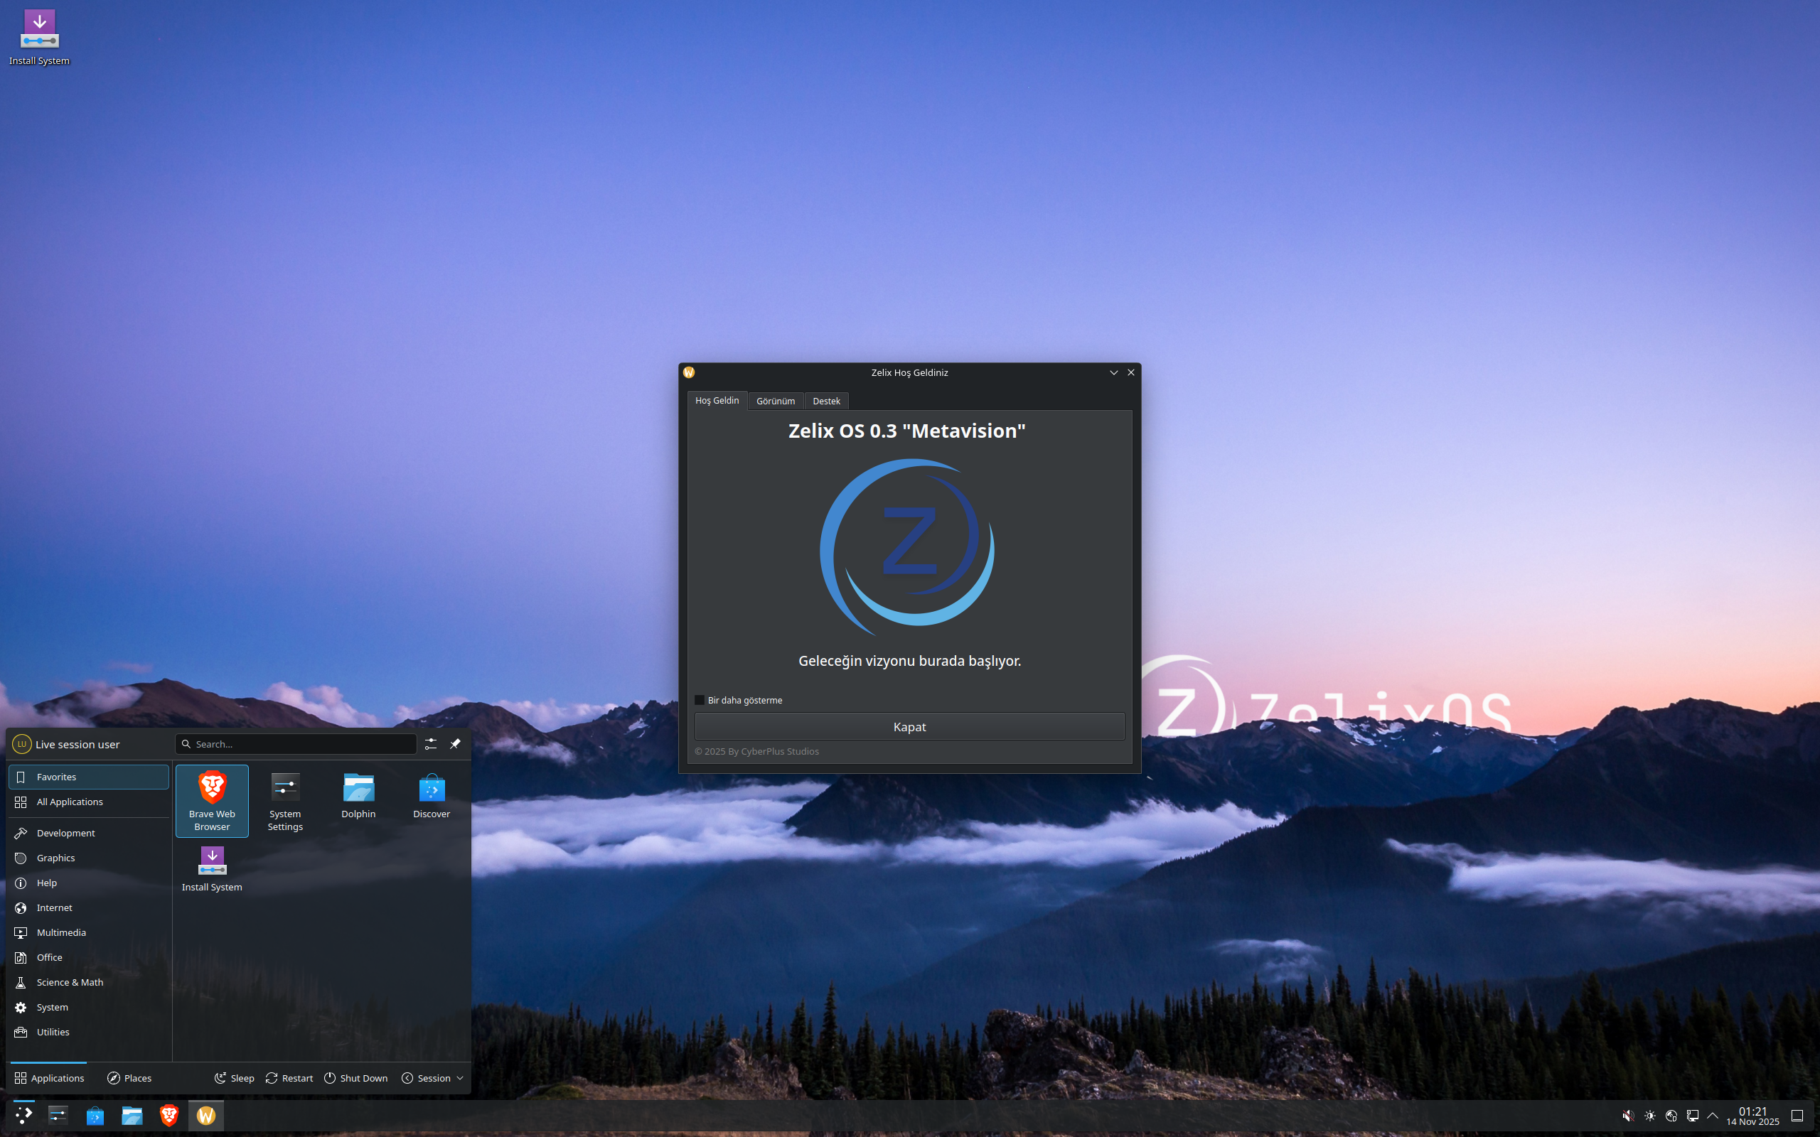Click the Restart button
The height and width of the screenshot is (1137, 1820).
point(289,1078)
